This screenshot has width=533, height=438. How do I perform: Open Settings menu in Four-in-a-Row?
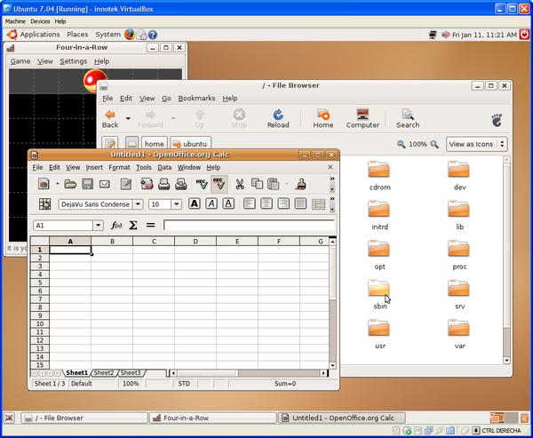coord(74,61)
